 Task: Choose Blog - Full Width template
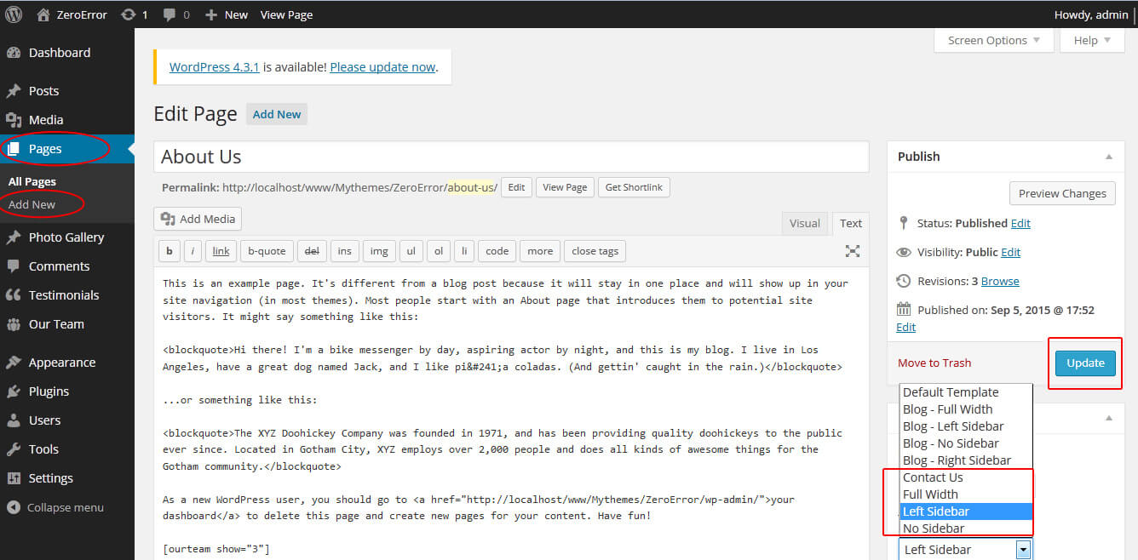(x=966, y=409)
